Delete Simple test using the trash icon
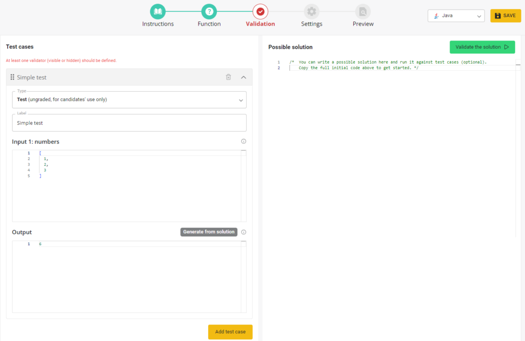 (x=228, y=77)
